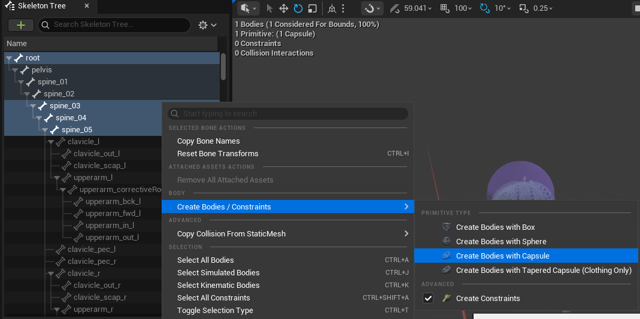The height and width of the screenshot is (319, 640).
Task: Click the Skeleton Tree vertical scrollbar
Action: 223,67
